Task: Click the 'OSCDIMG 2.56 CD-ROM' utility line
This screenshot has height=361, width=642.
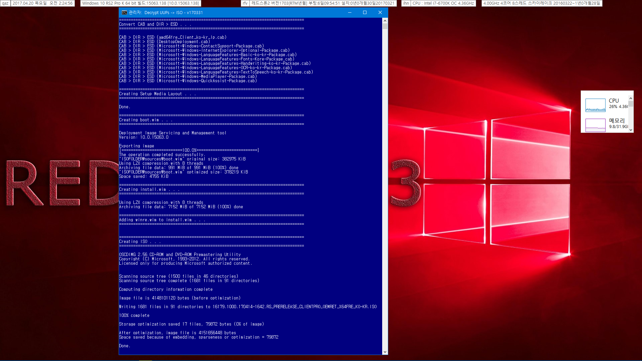Action: (x=180, y=255)
